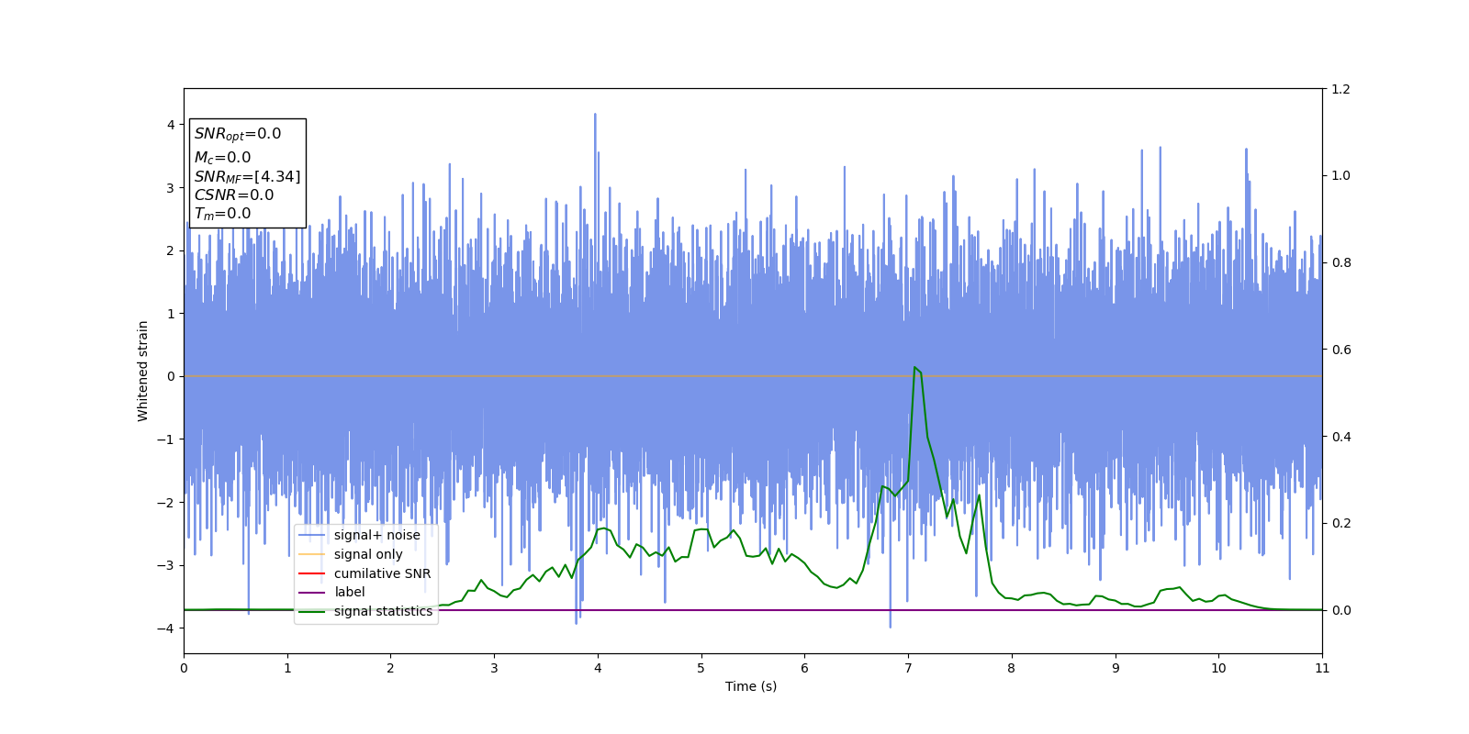The image size is (1469, 734).
Task: Click the T_m=0.0 annotation text
Action: coord(222,214)
